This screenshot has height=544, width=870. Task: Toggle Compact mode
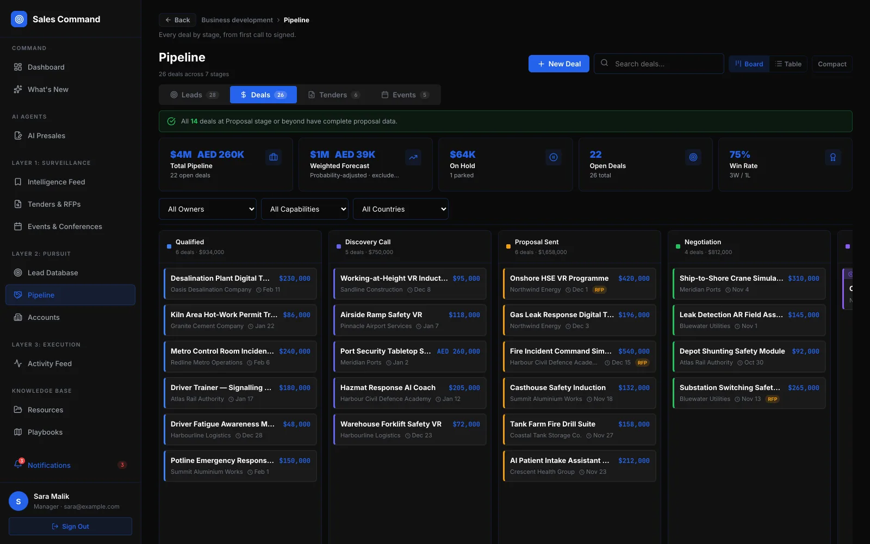click(x=832, y=64)
